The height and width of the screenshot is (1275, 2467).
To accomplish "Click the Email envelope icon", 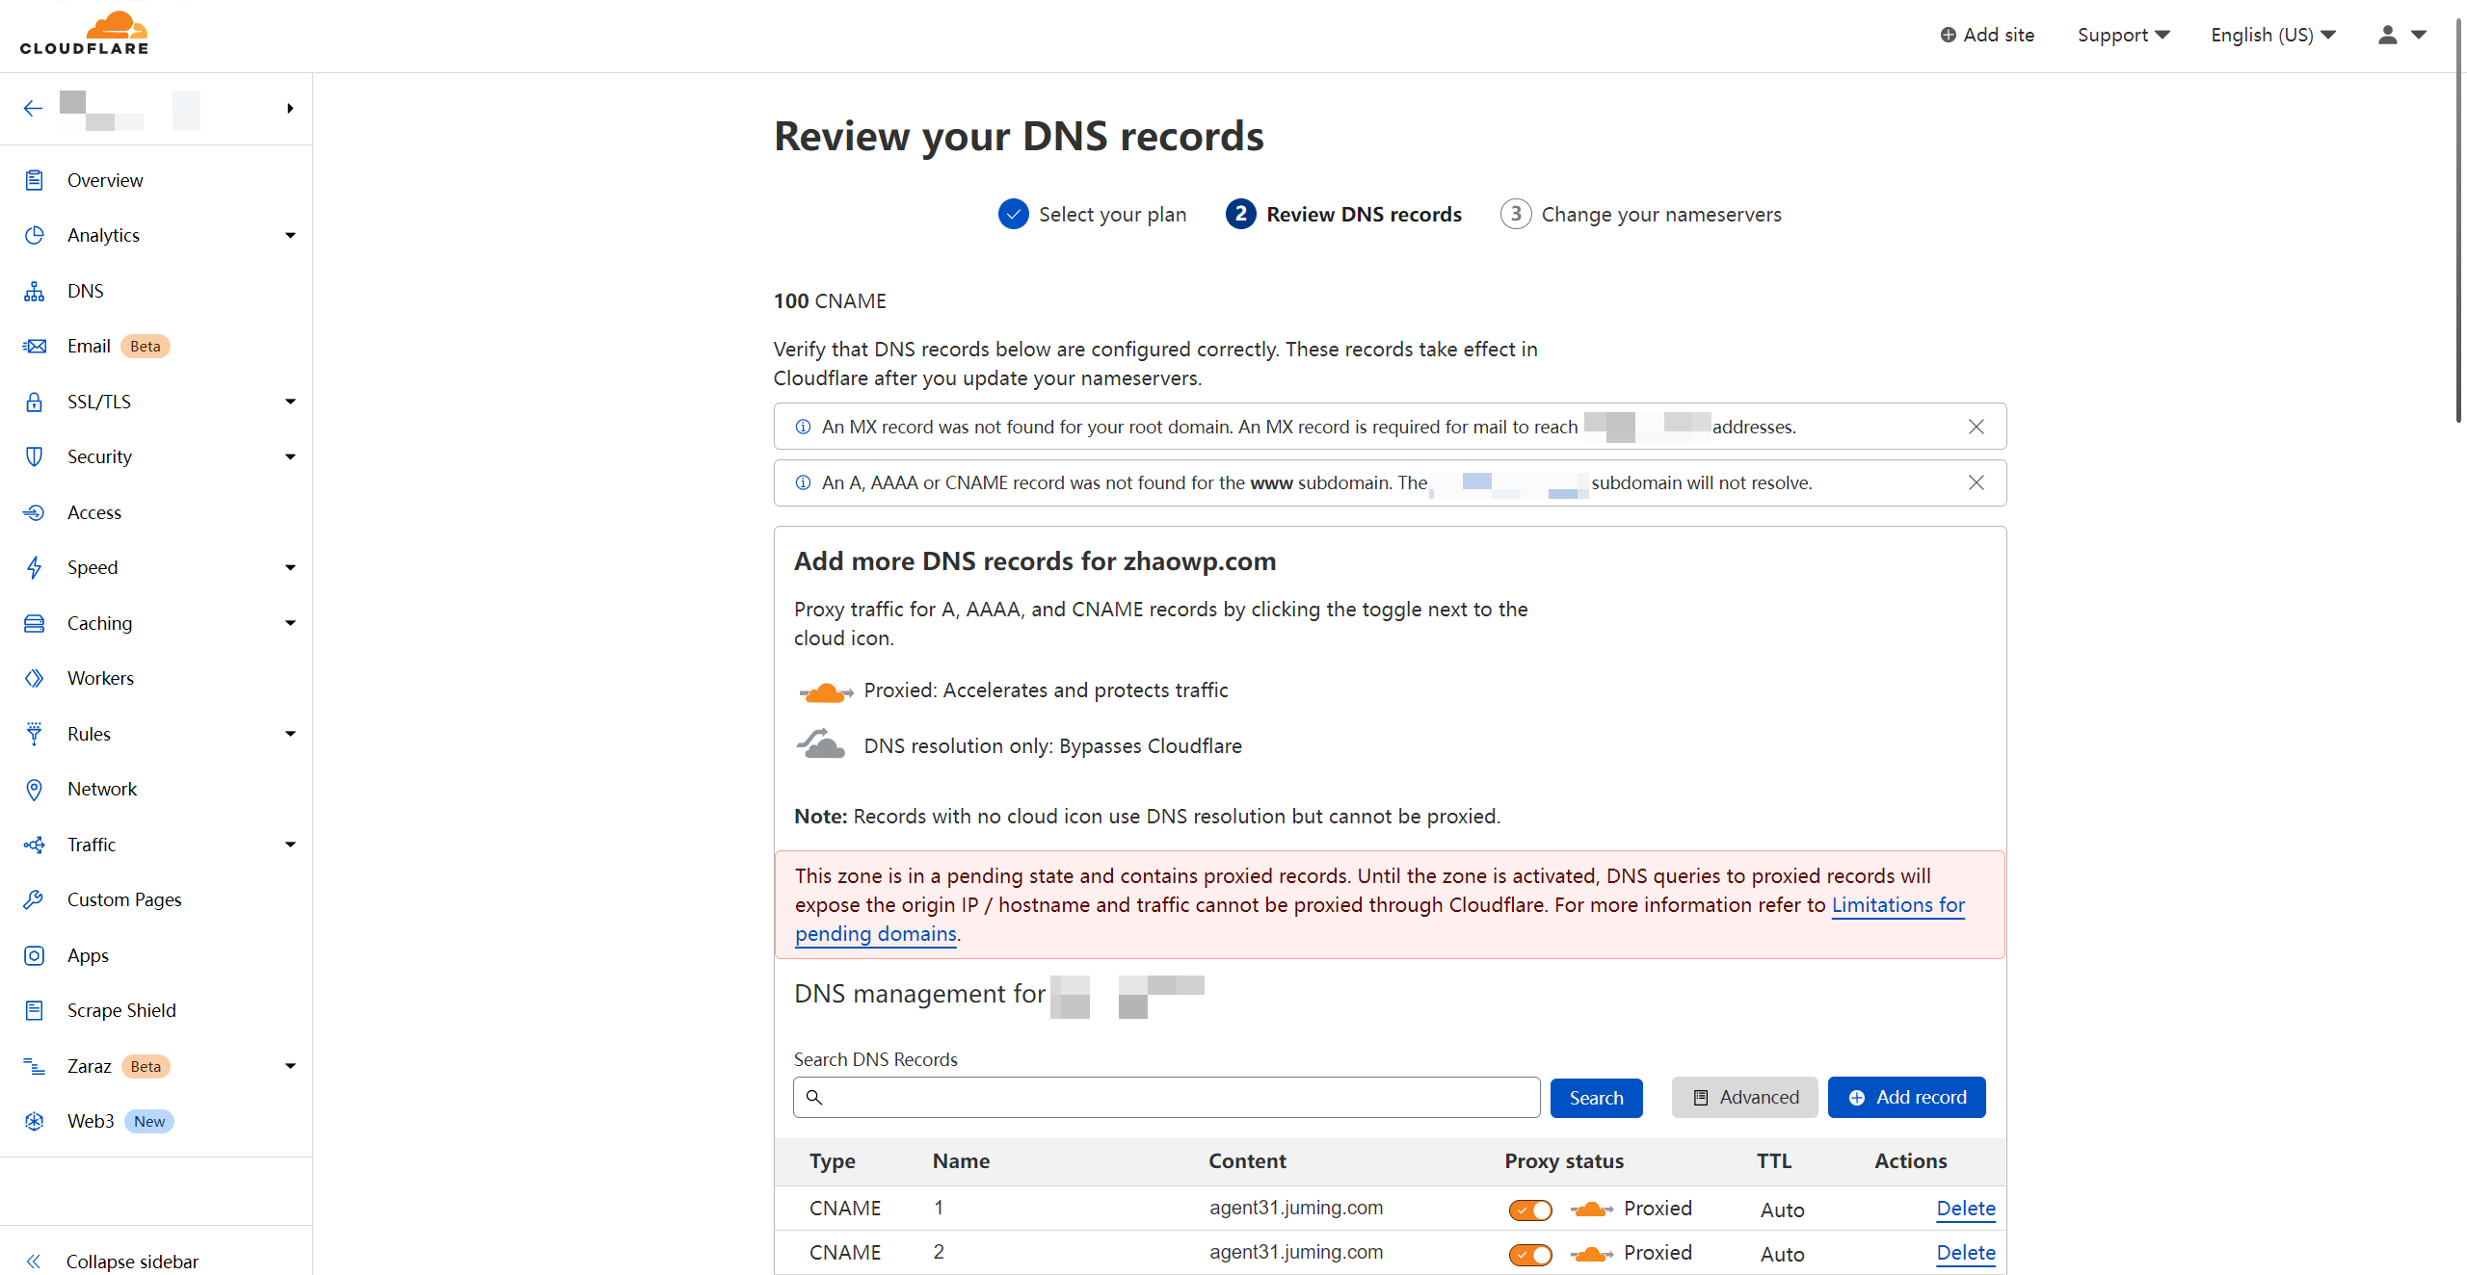I will point(35,347).
